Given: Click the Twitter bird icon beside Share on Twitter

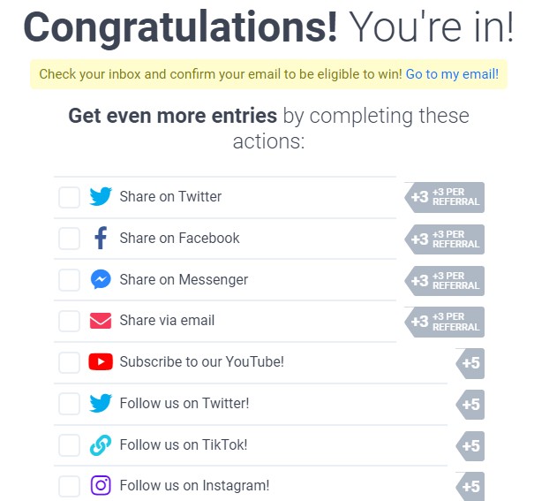Looking at the screenshot, I should tap(101, 196).
